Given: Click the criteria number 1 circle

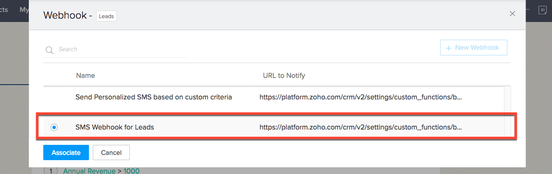Looking at the screenshot, I should click(50, 171).
